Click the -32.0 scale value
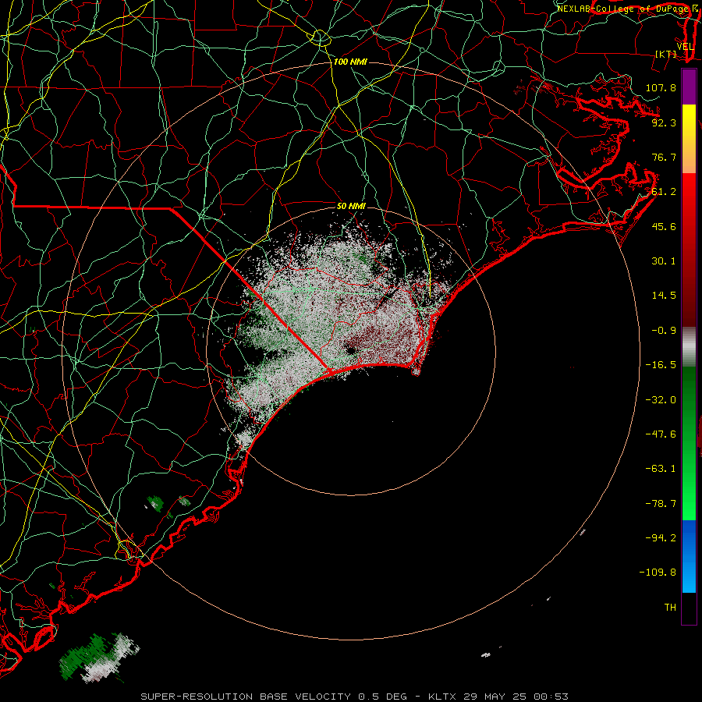Viewport: 702px width, 702px height. pos(661,400)
